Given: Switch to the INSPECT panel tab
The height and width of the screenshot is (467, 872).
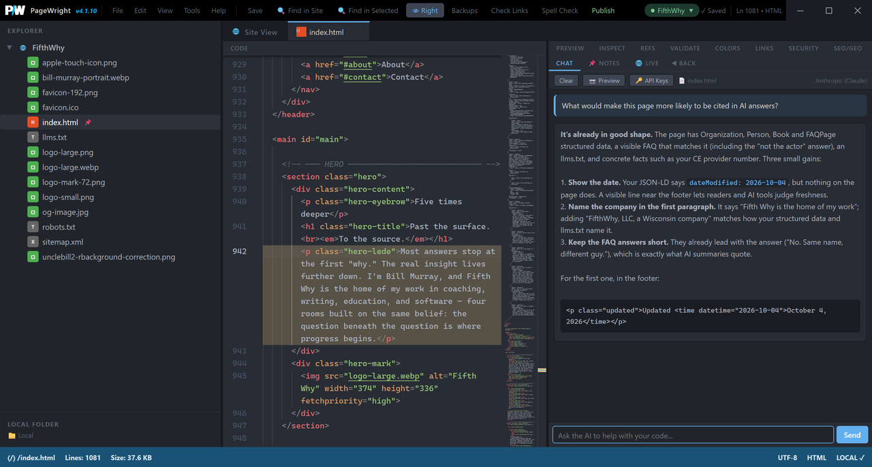Looking at the screenshot, I should point(612,48).
